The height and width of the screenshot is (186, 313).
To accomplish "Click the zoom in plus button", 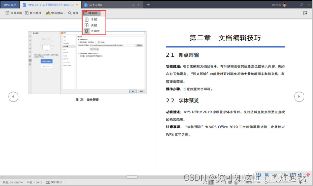I will point(301,182).
